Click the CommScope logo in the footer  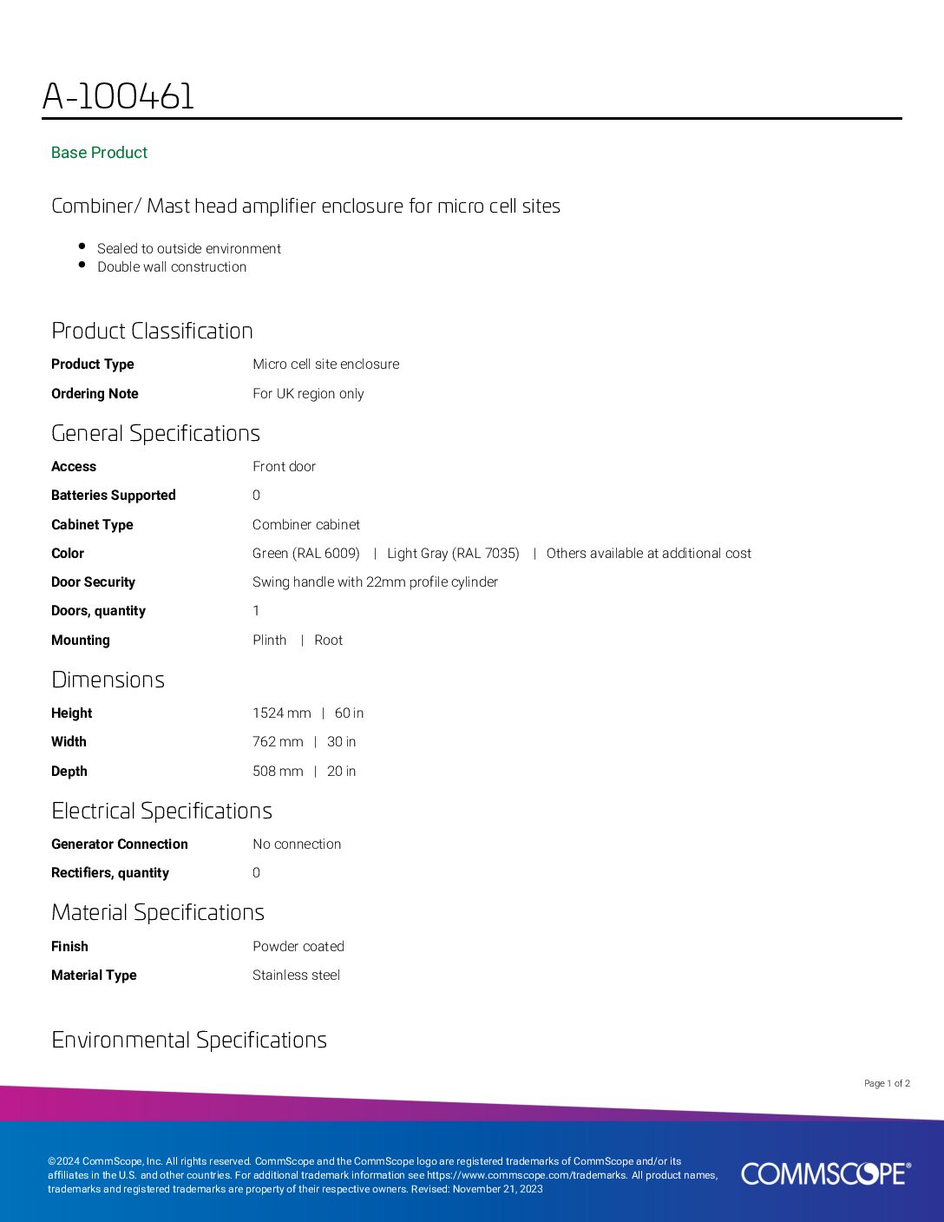click(x=825, y=1174)
